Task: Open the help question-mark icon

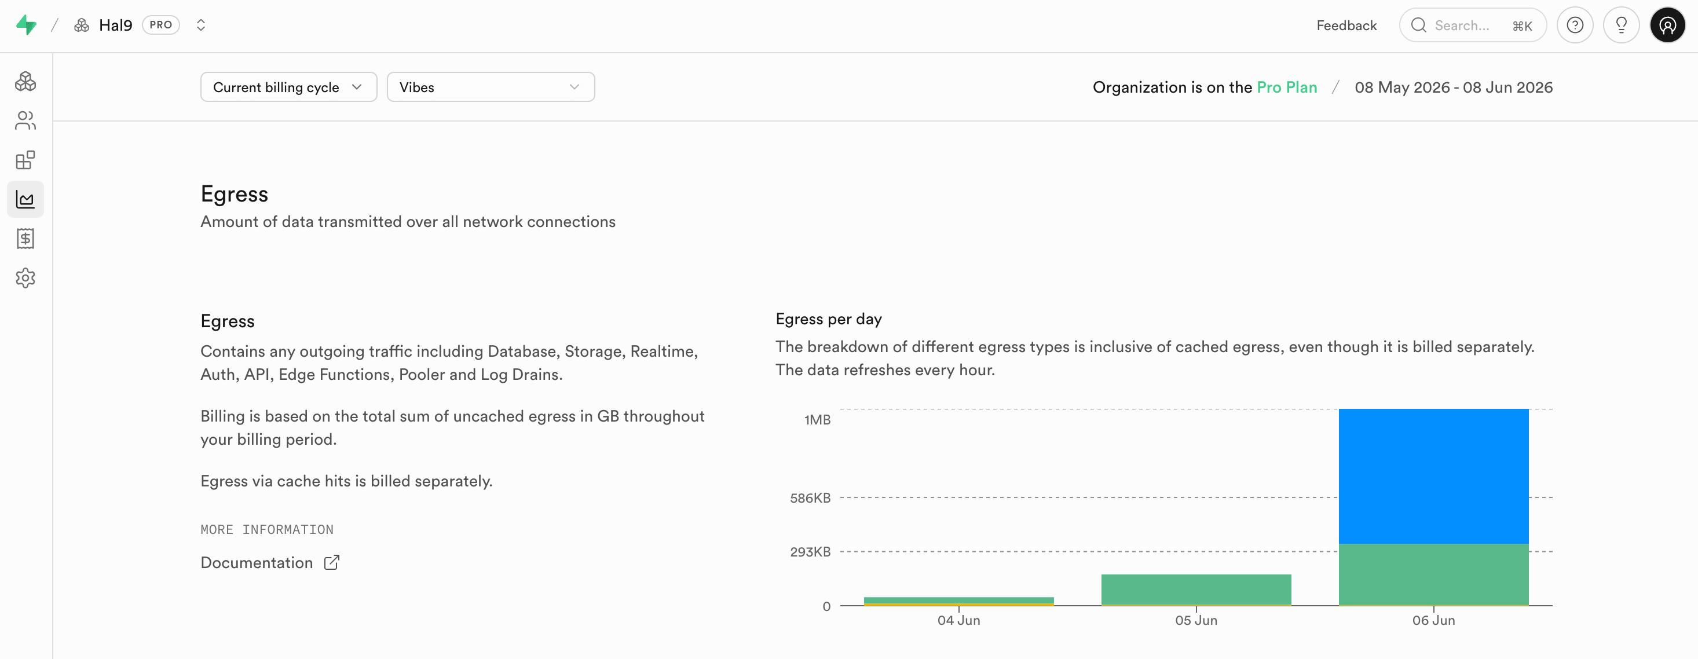Action: (x=1575, y=25)
